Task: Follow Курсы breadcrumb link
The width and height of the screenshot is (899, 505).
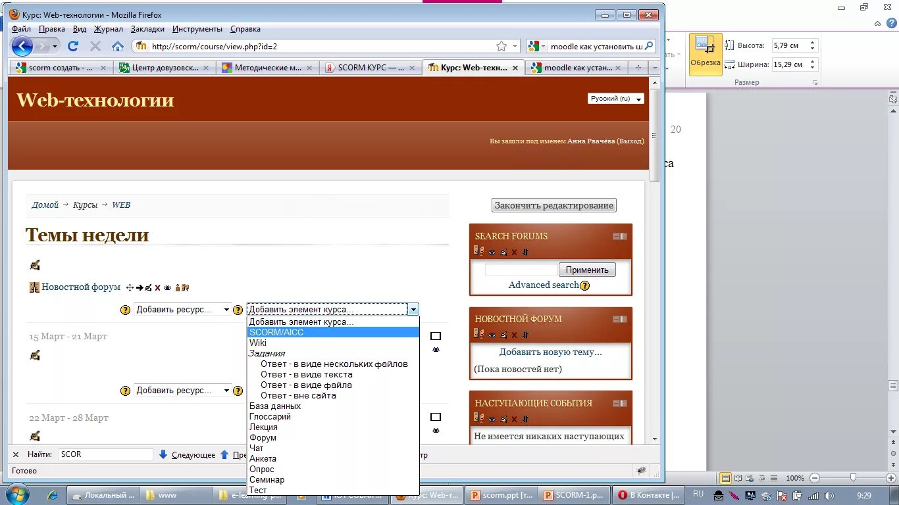Action: [85, 205]
